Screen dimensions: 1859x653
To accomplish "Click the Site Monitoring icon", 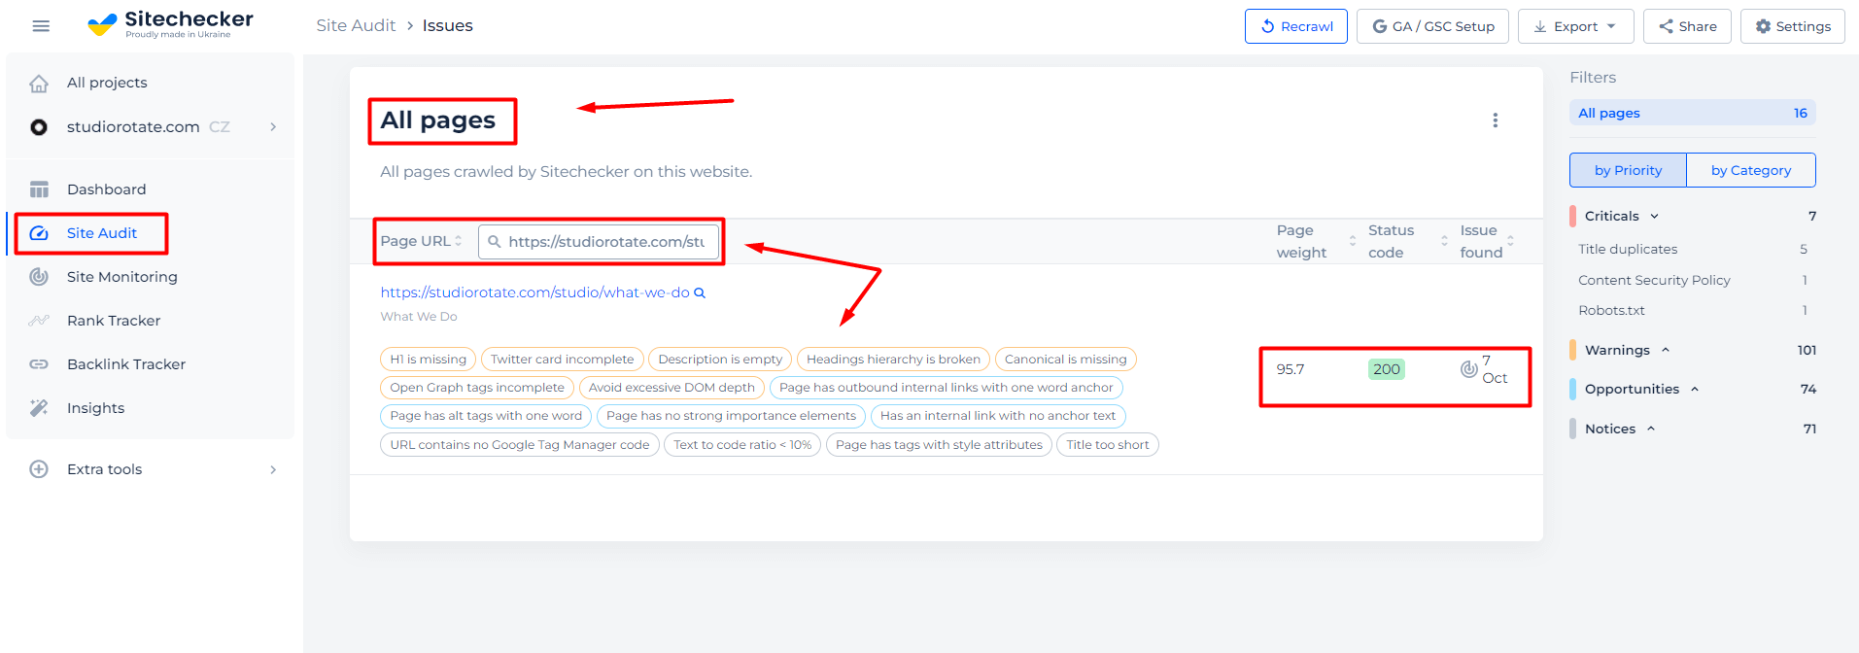I will pyautogui.click(x=39, y=277).
